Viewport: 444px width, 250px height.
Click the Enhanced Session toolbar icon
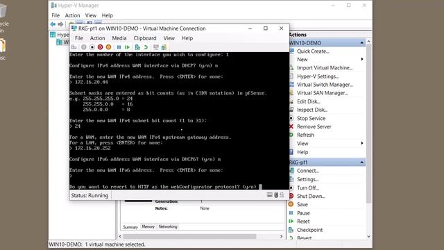click(155, 47)
